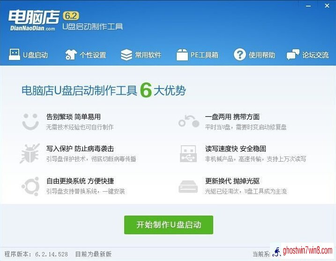Go to the 使用帮助 tab label

point(262,55)
